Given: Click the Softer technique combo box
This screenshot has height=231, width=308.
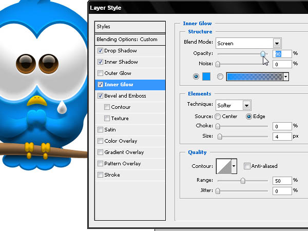Looking at the screenshot, I should [233, 105].
